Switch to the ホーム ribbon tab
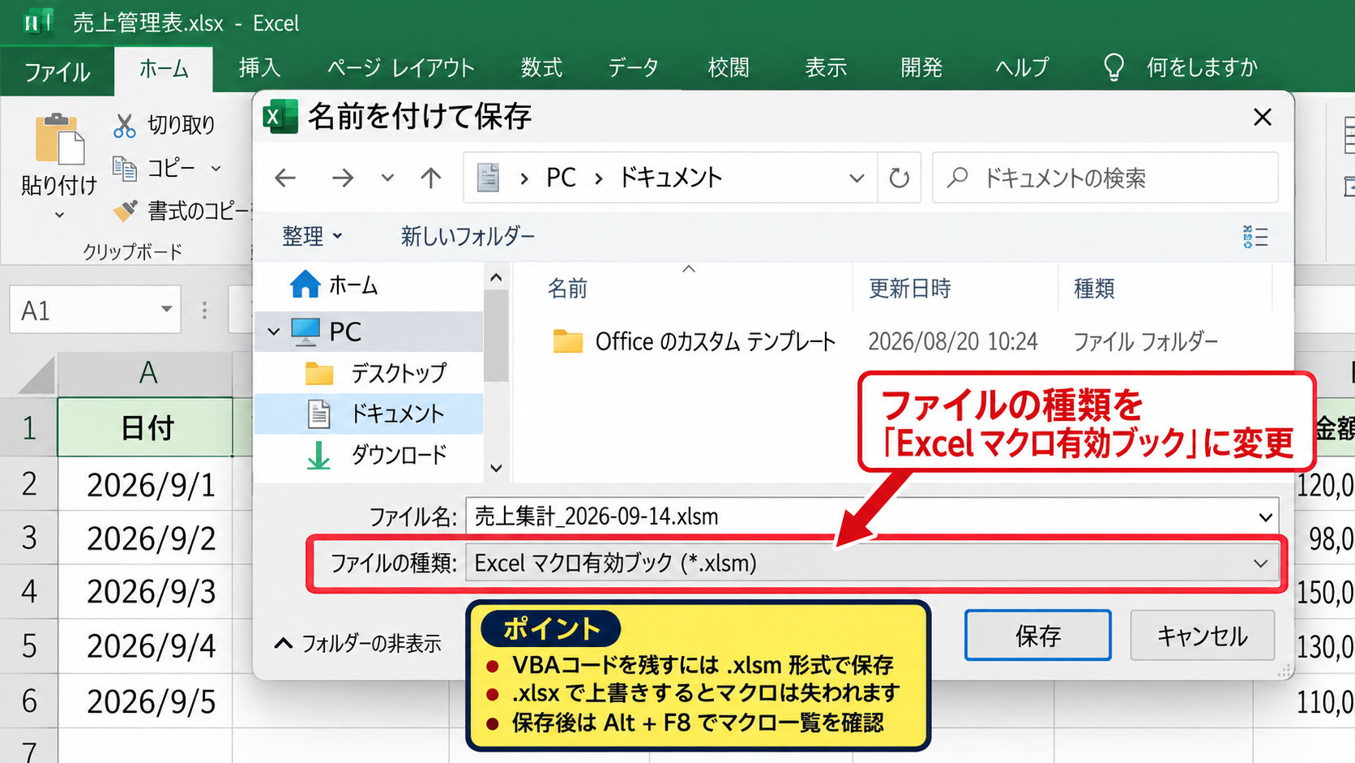 [x=164, y=69]
